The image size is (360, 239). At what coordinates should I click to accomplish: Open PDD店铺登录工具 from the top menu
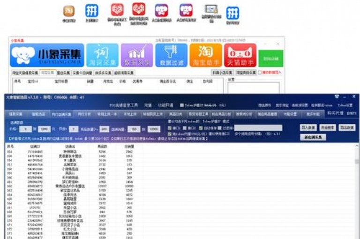[124, 105]
